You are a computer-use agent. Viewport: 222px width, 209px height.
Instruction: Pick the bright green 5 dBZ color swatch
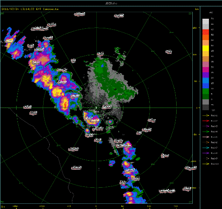[205, 91]
